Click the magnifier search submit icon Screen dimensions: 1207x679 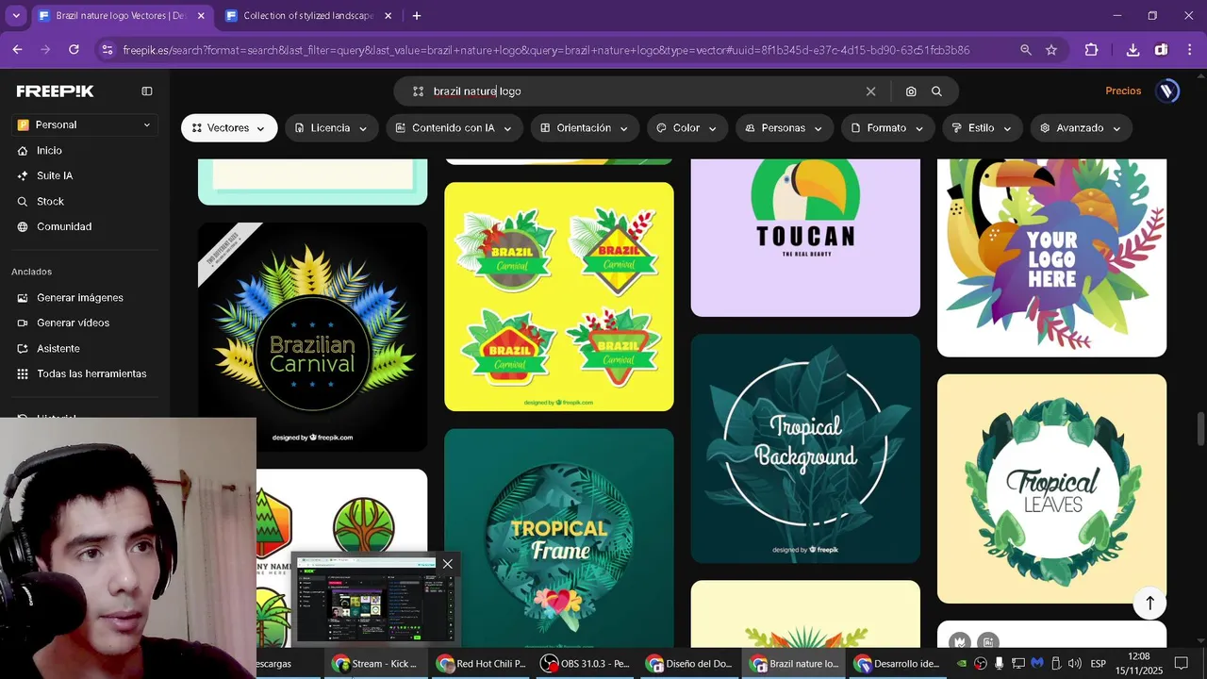pyautogui.click(x=936, y=91)
